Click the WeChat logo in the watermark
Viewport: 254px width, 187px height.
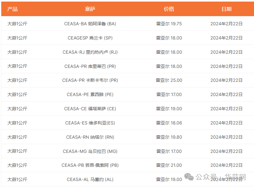(190, 177)
